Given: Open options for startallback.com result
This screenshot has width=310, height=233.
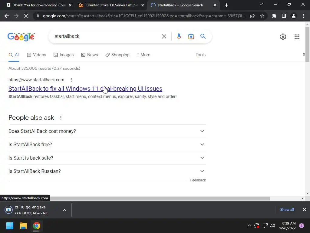Looking at the screenshot, I should pos(71,80).
